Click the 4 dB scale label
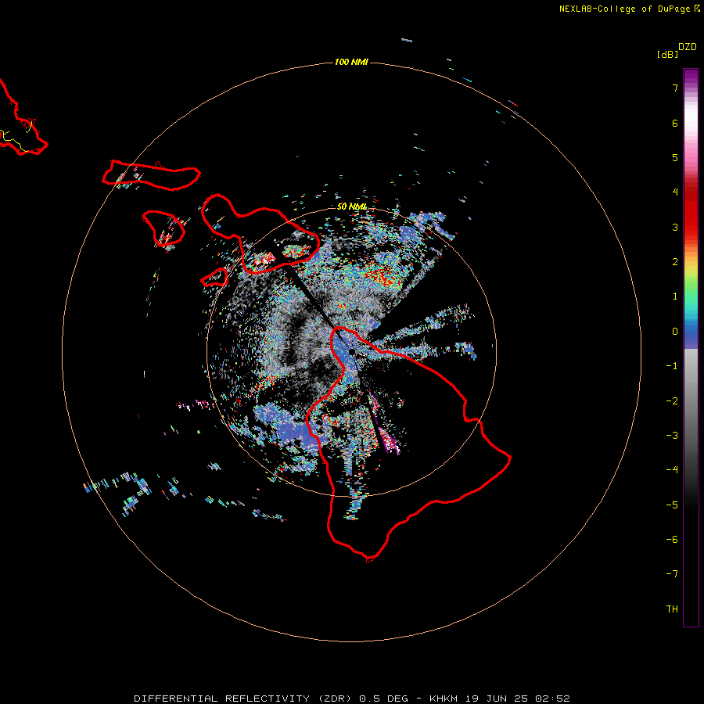 point(675,192)
